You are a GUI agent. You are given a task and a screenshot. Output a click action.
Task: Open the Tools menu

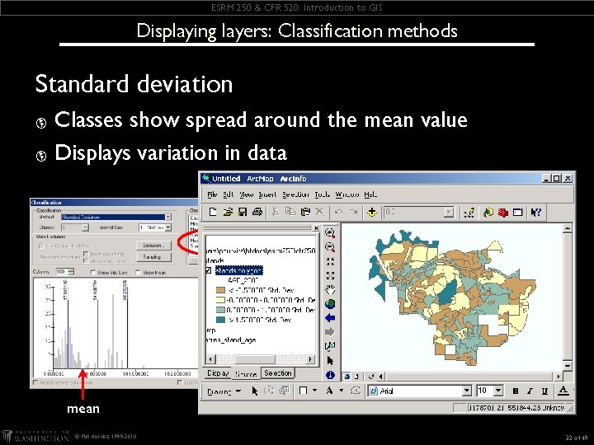point(322,194)
